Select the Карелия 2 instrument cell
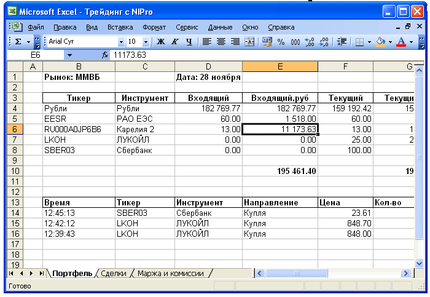This screenshot has height=297, width=430. coord(145,129)
